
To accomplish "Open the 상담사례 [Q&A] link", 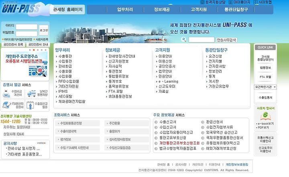I will pyautogui.click(x=14, y=134).
